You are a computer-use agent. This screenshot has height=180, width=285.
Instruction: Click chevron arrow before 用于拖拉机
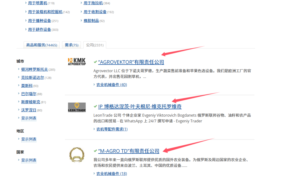coord(81,3)
